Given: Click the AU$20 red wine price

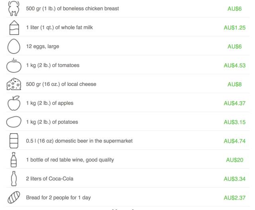Looking at the screenshot, I should click(235, 160).
